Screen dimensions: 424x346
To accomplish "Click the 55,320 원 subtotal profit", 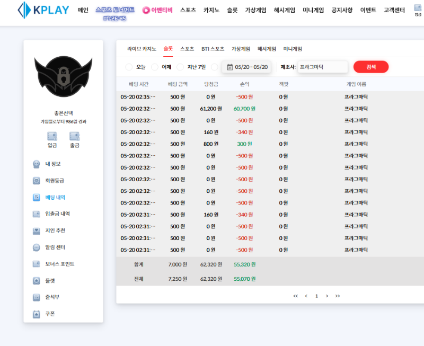I will [245, 264].
